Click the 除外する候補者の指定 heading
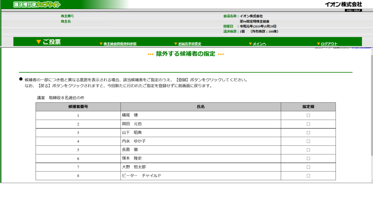This screenshot has width=373, height=202. click(186, 54)
